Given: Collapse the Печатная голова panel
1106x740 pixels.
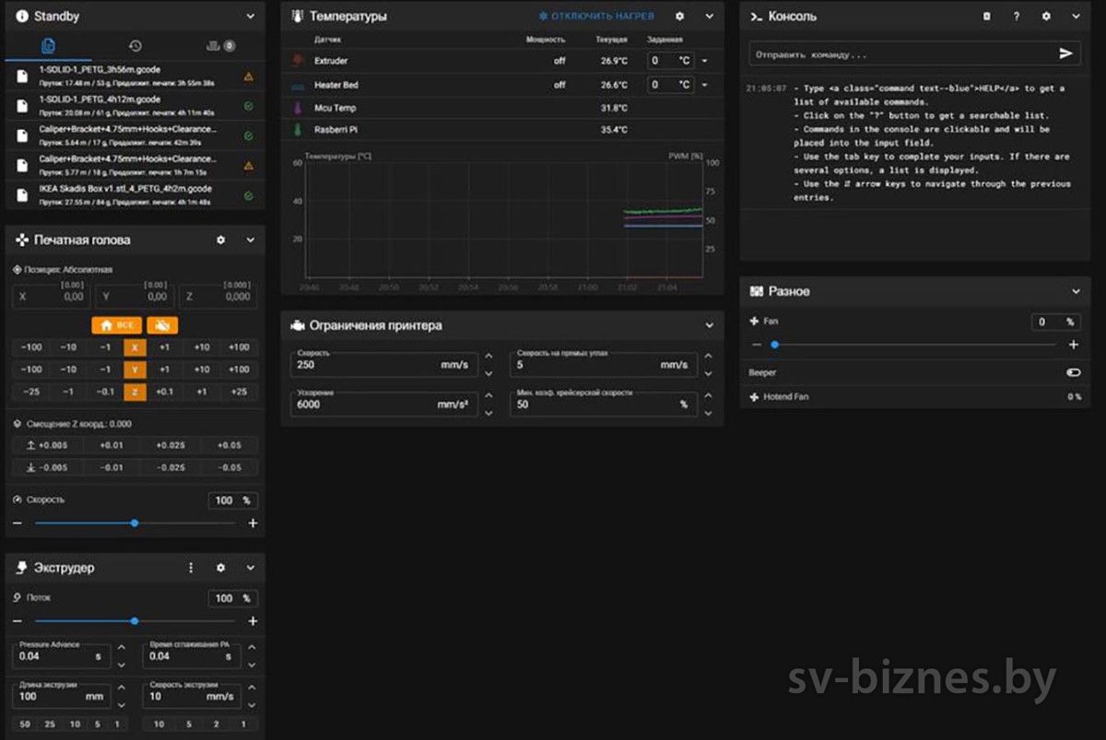Looking at the screenshot, I should tap(251, 240).
